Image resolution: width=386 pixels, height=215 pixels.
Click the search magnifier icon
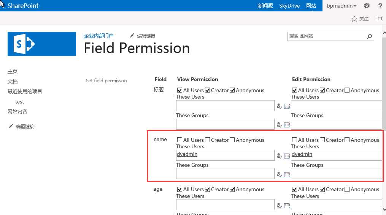point(369,36)
